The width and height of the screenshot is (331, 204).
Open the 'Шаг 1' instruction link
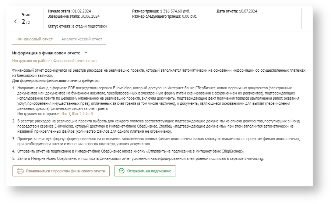tap(66, 114)
